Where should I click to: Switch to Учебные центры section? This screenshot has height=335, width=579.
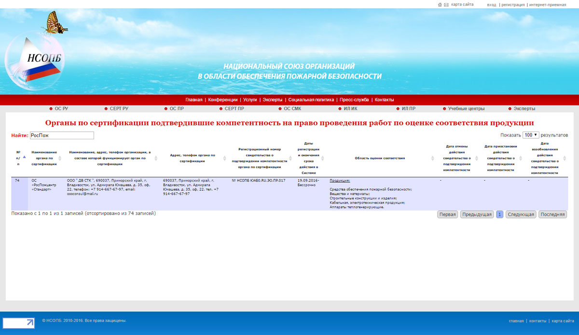pos(466,109)
